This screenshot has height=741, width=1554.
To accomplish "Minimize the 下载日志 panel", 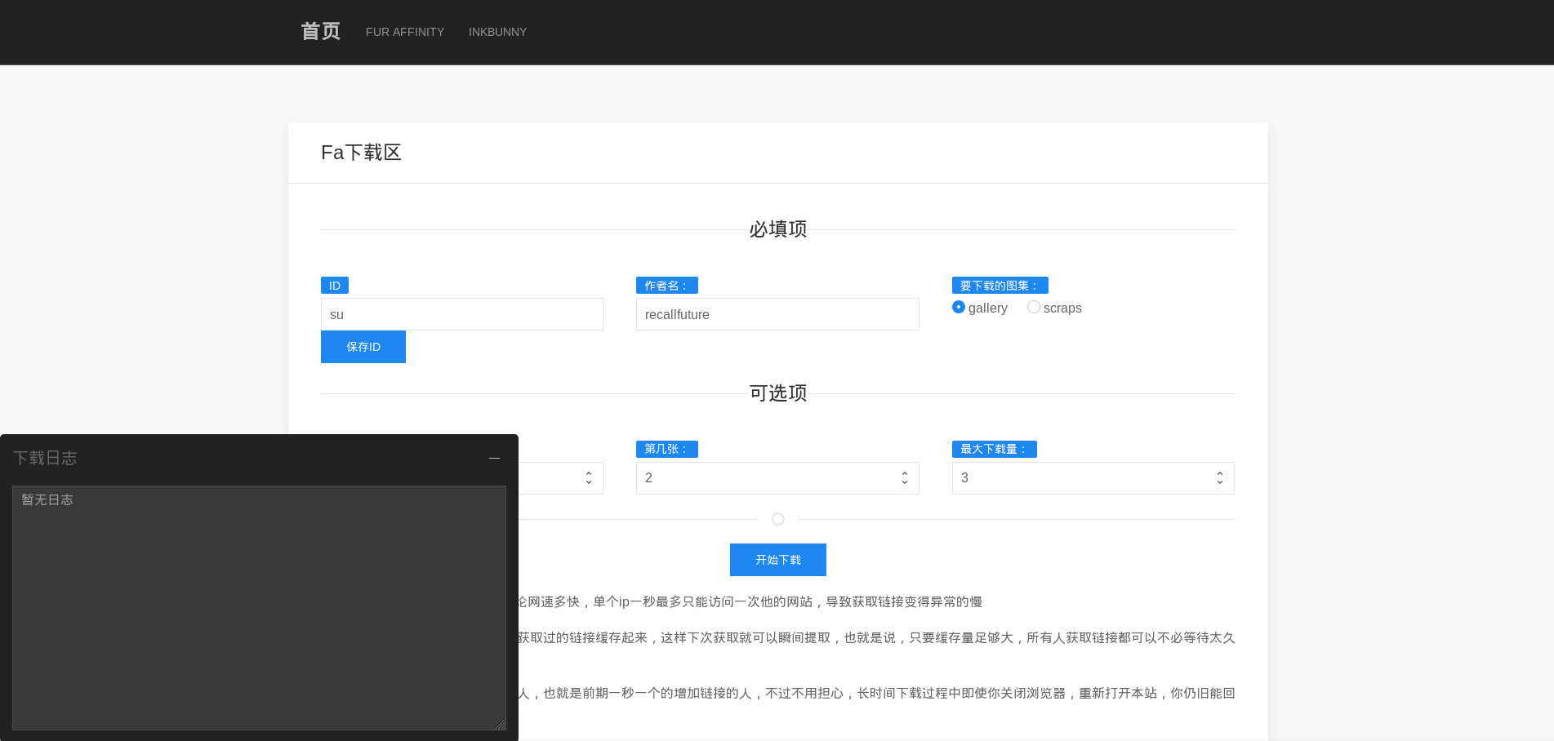I will (494, 459).
